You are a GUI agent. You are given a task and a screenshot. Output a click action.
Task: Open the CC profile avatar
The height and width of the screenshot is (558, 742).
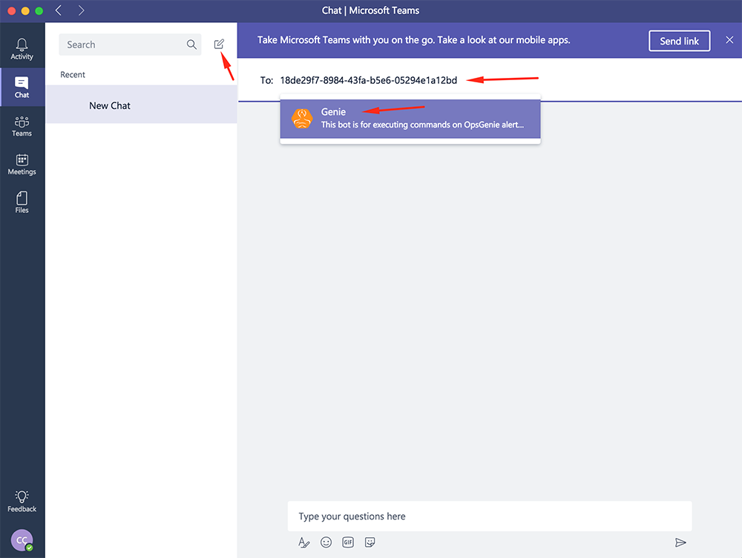[22, 540]
